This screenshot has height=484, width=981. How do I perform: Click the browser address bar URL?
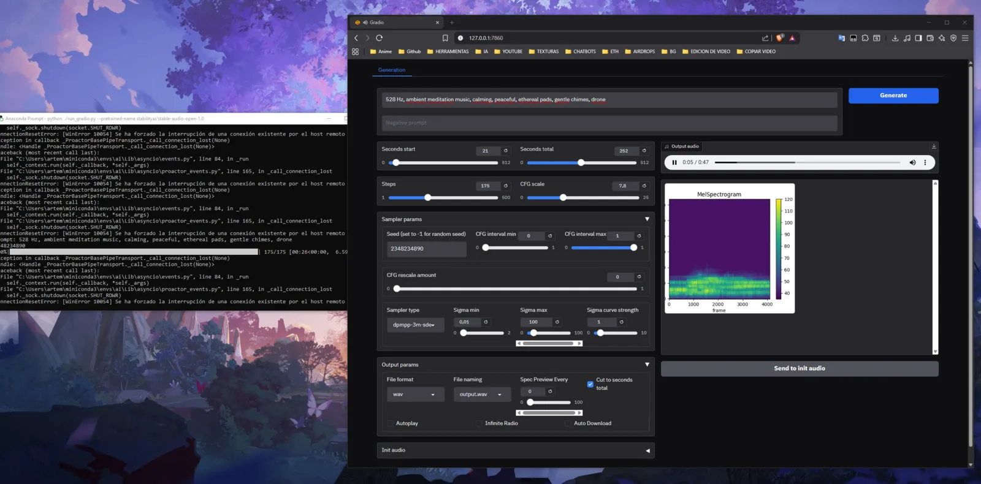pos(486,38)
